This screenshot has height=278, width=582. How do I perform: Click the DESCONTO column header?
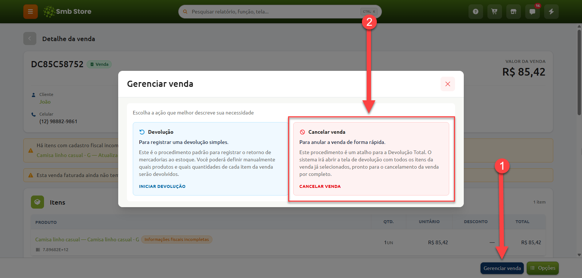(476, 222)
